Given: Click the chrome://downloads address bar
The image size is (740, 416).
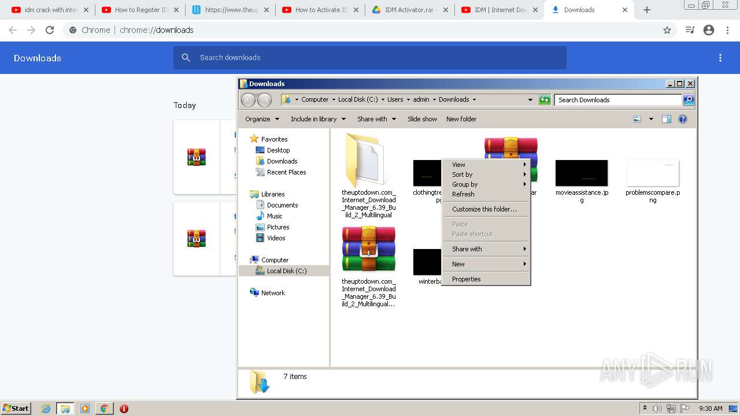Looking at the screenshot, I should click(x=370, y=30).
